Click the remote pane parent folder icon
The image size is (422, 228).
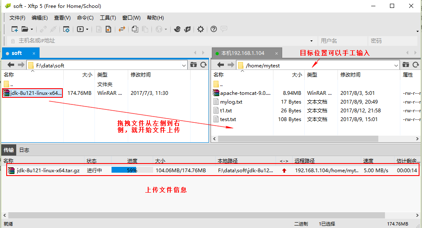coord(406,65)
